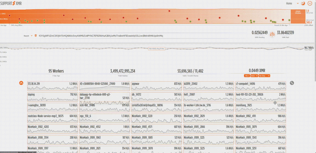Click the circular refresh timer icon
Image resolution: width=316 pixels, height=153 pixels.
309,3
